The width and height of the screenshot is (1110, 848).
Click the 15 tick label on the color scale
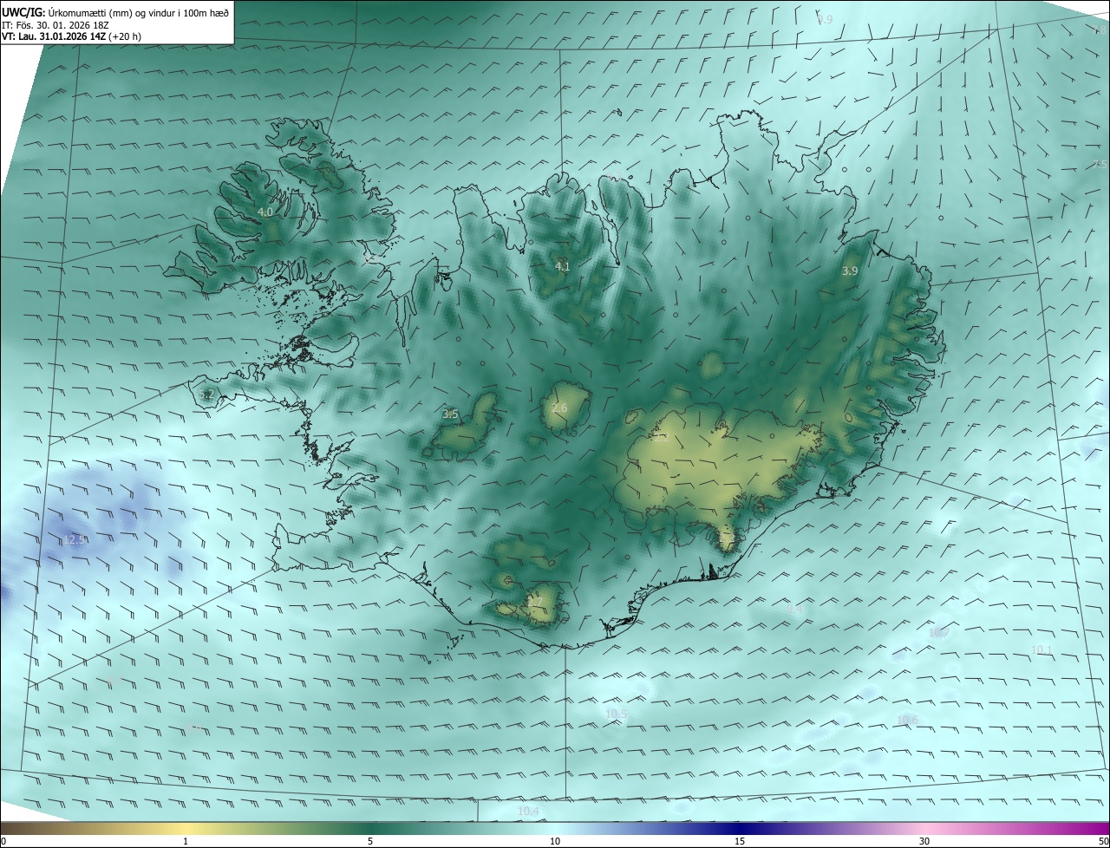[x=740, y=841]
